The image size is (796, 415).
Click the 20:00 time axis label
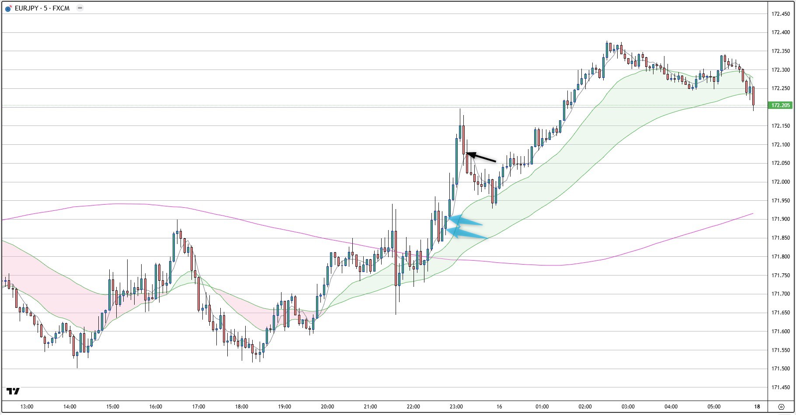pos(327,407)
